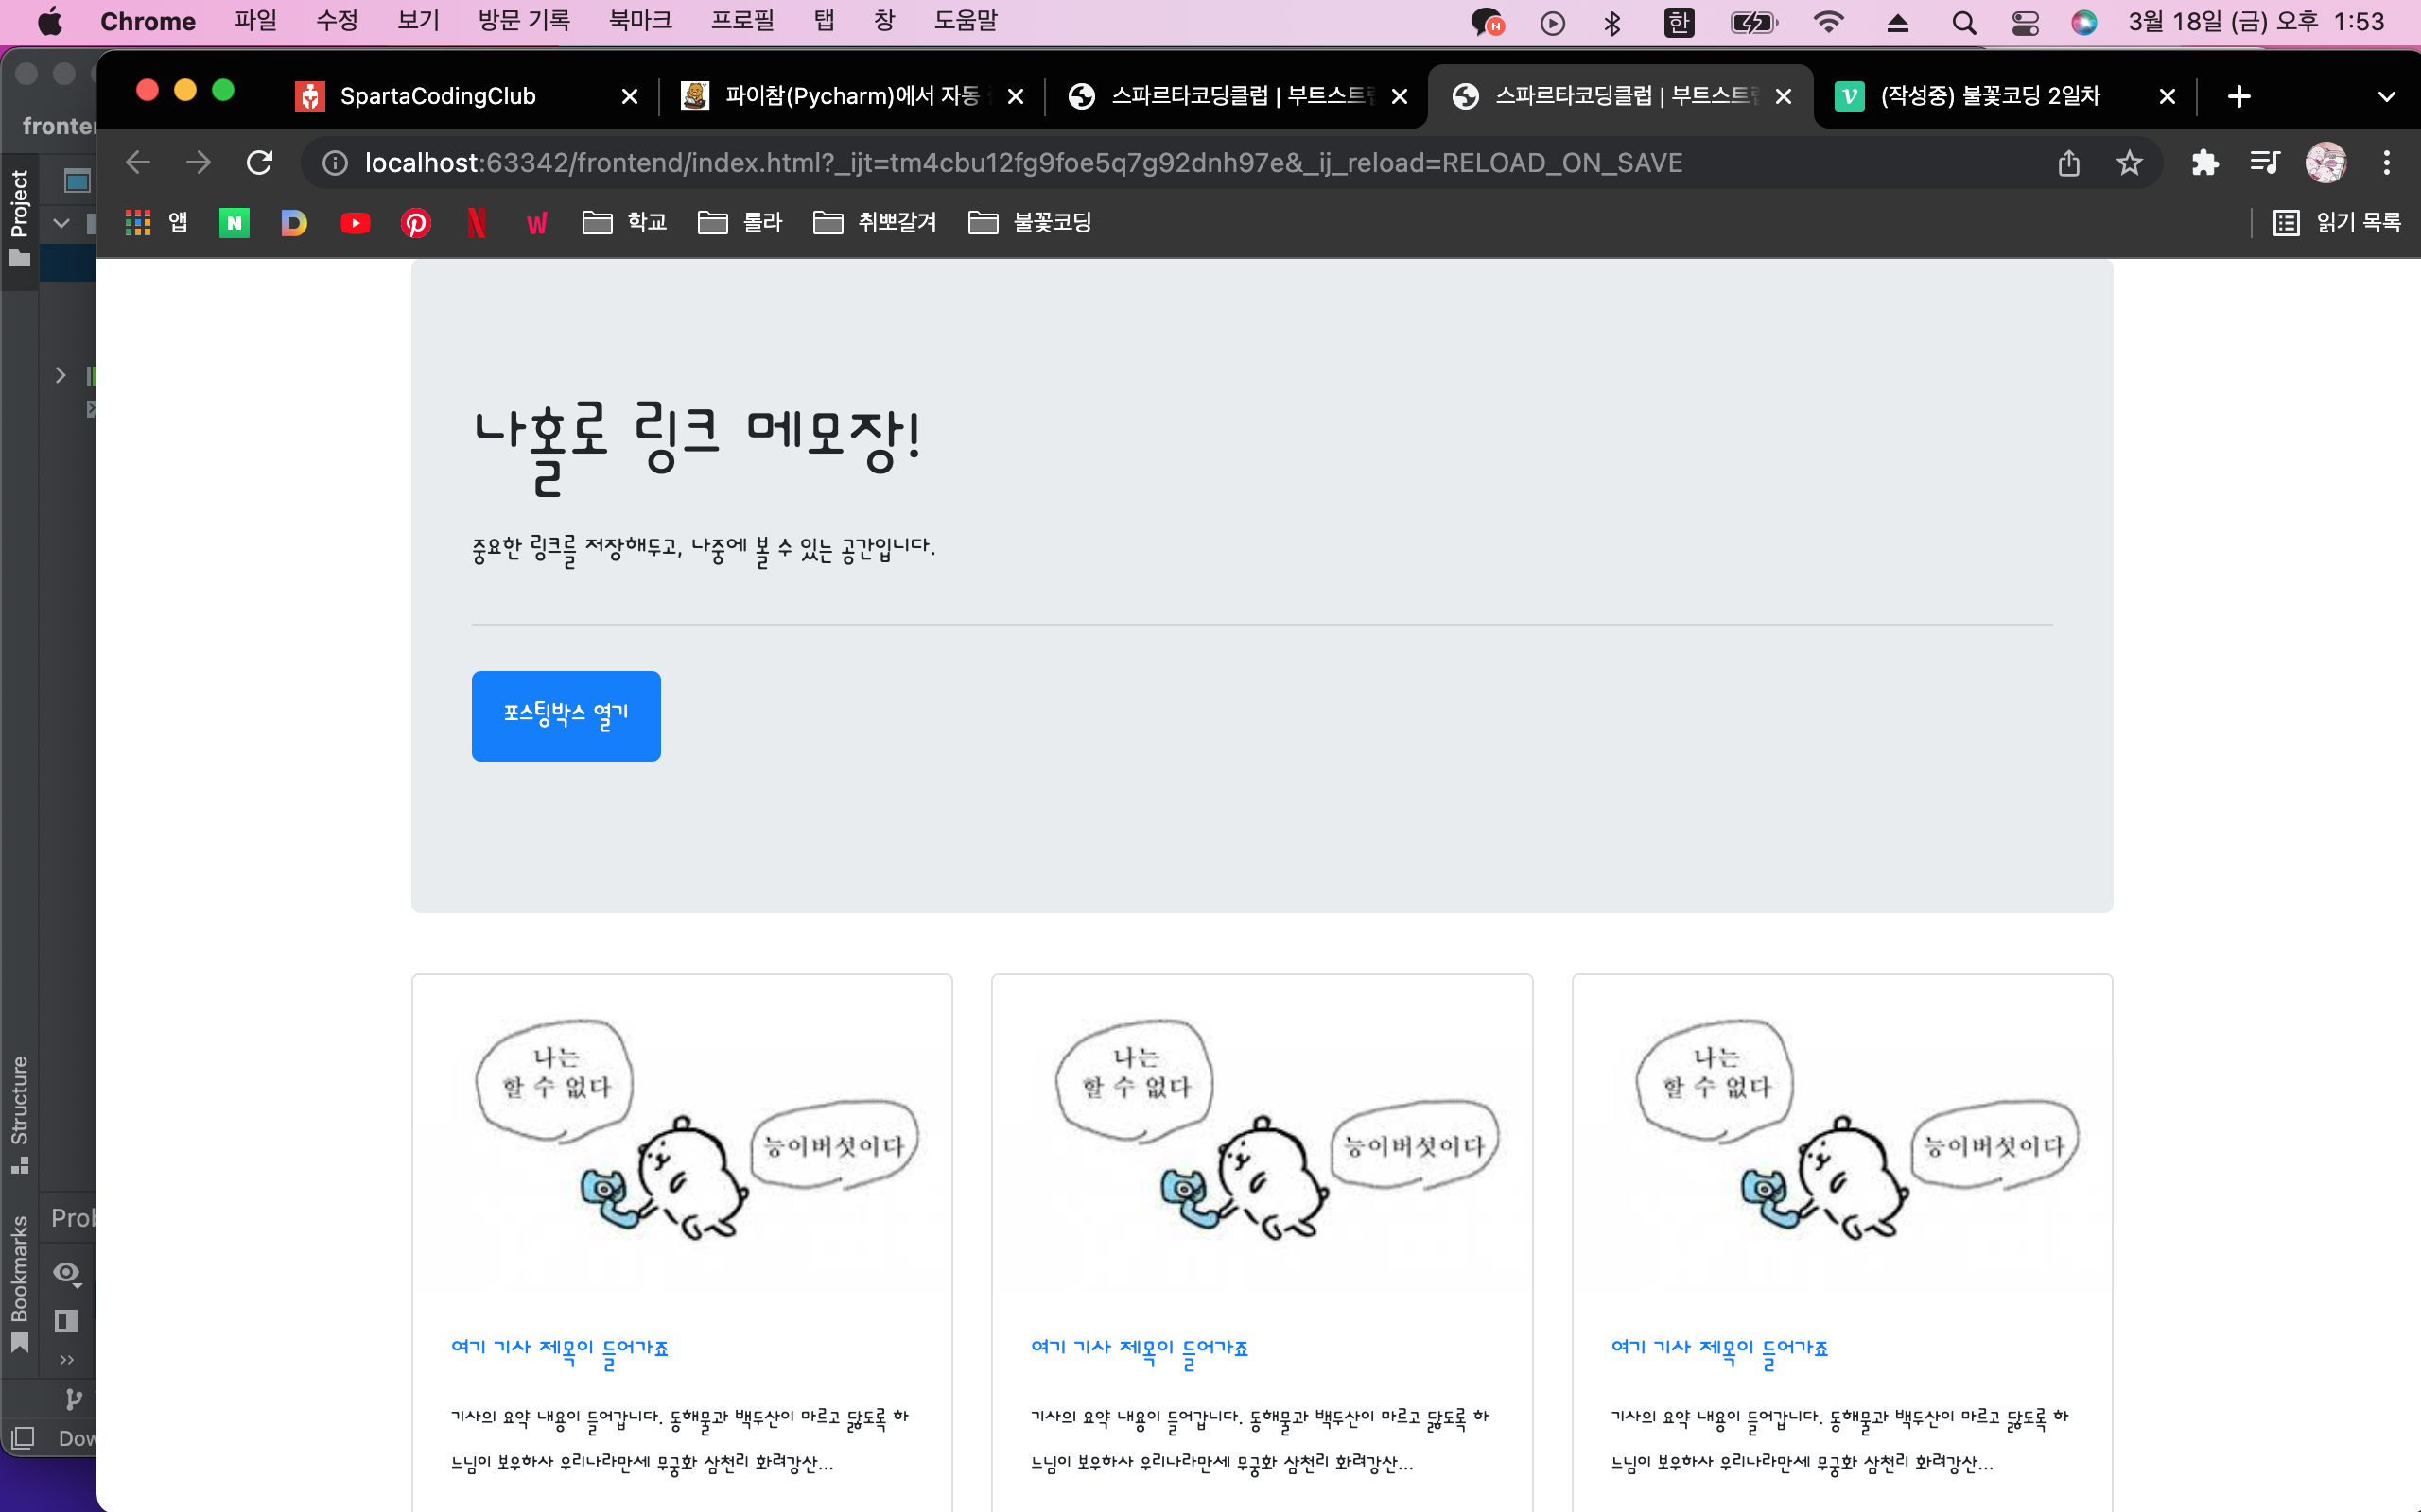2421x1512 pixels.
Task: Switch to the SpartaCodingClub tab
Action: [x=437, y=97]
